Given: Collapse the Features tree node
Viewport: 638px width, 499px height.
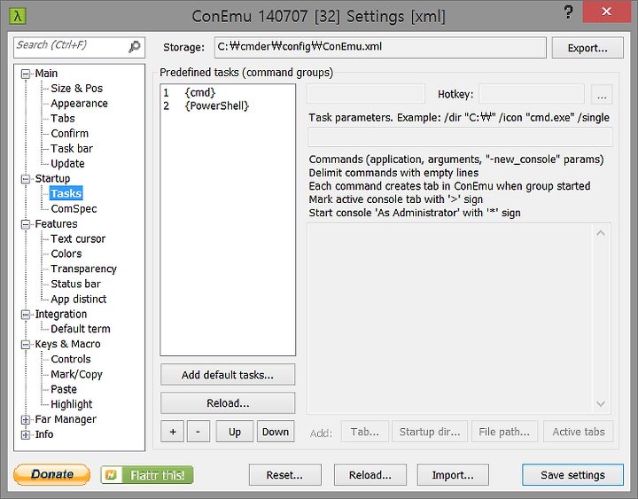Looking at the screenshot, I should tap(26, 224).
